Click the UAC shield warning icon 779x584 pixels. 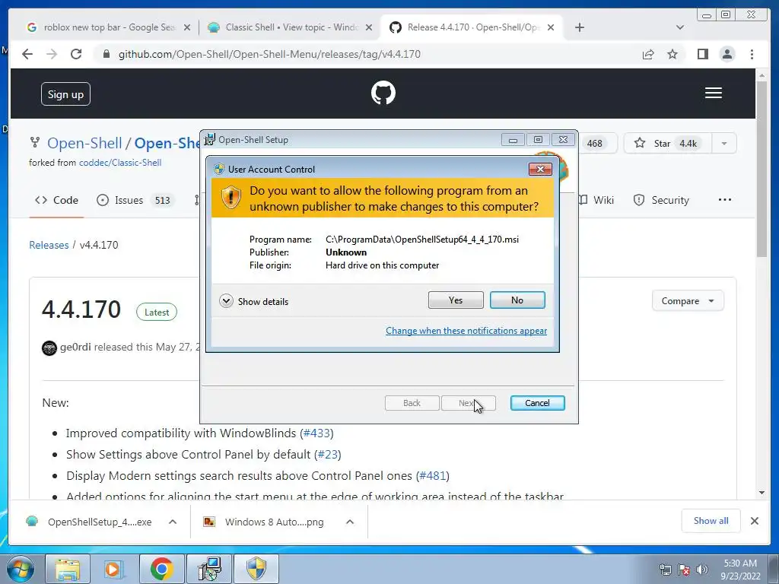coord(231,198)
